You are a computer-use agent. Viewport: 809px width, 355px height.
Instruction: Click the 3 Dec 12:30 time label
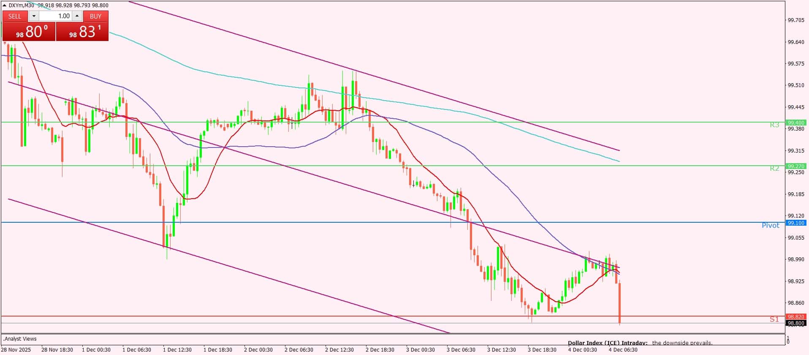(x=502, y=350)
